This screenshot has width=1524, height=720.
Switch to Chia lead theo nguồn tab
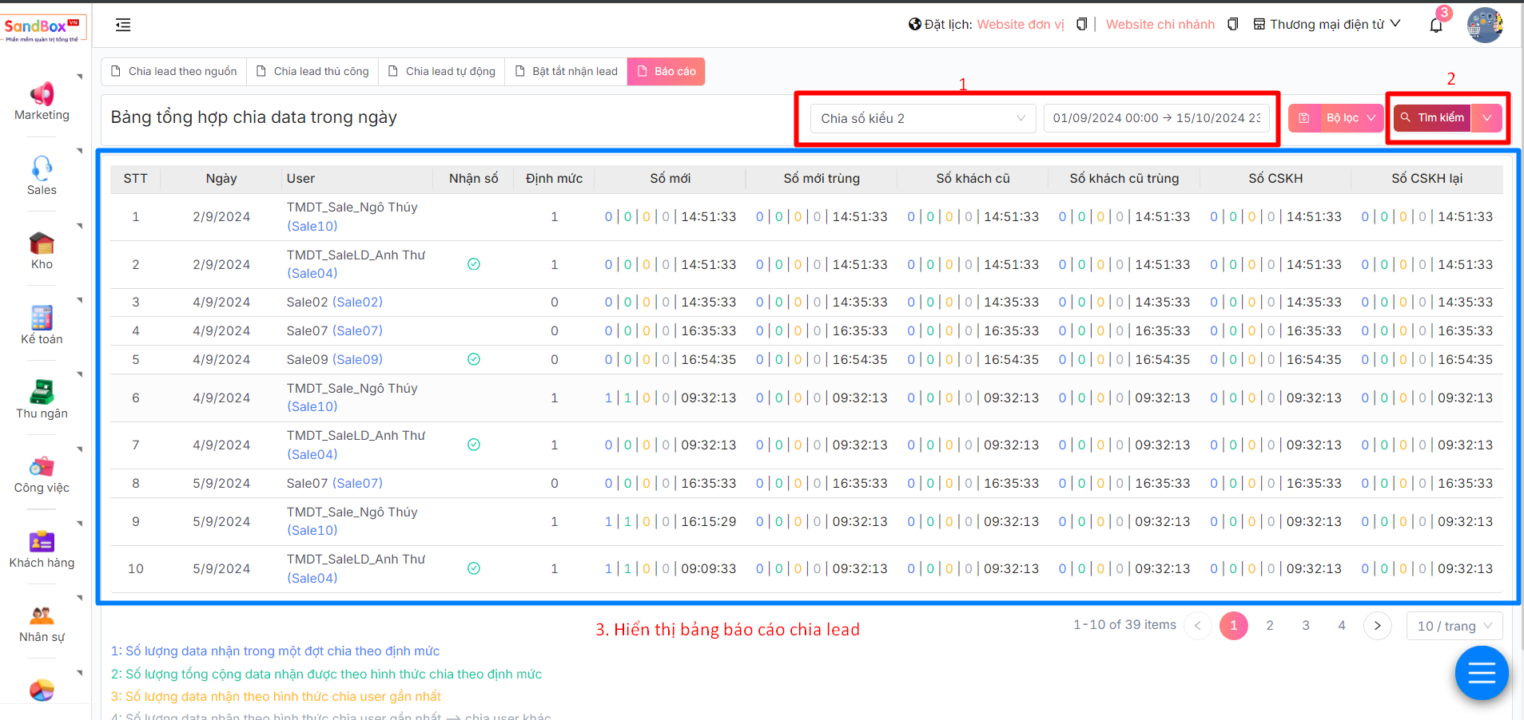pos(173,71)
